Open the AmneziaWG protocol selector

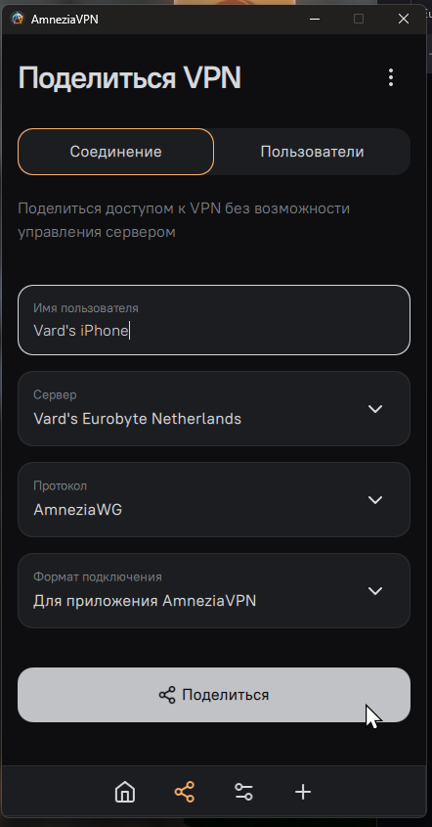pos(214,499)
